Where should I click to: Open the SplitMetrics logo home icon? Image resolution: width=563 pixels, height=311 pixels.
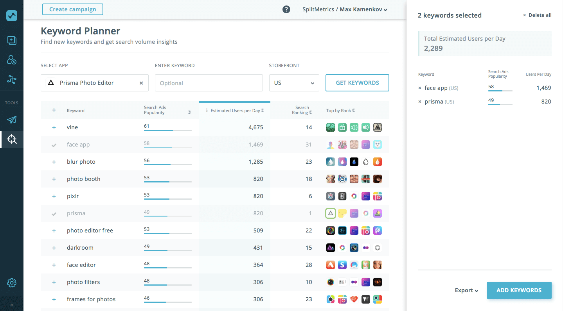[x=12, y=15]
